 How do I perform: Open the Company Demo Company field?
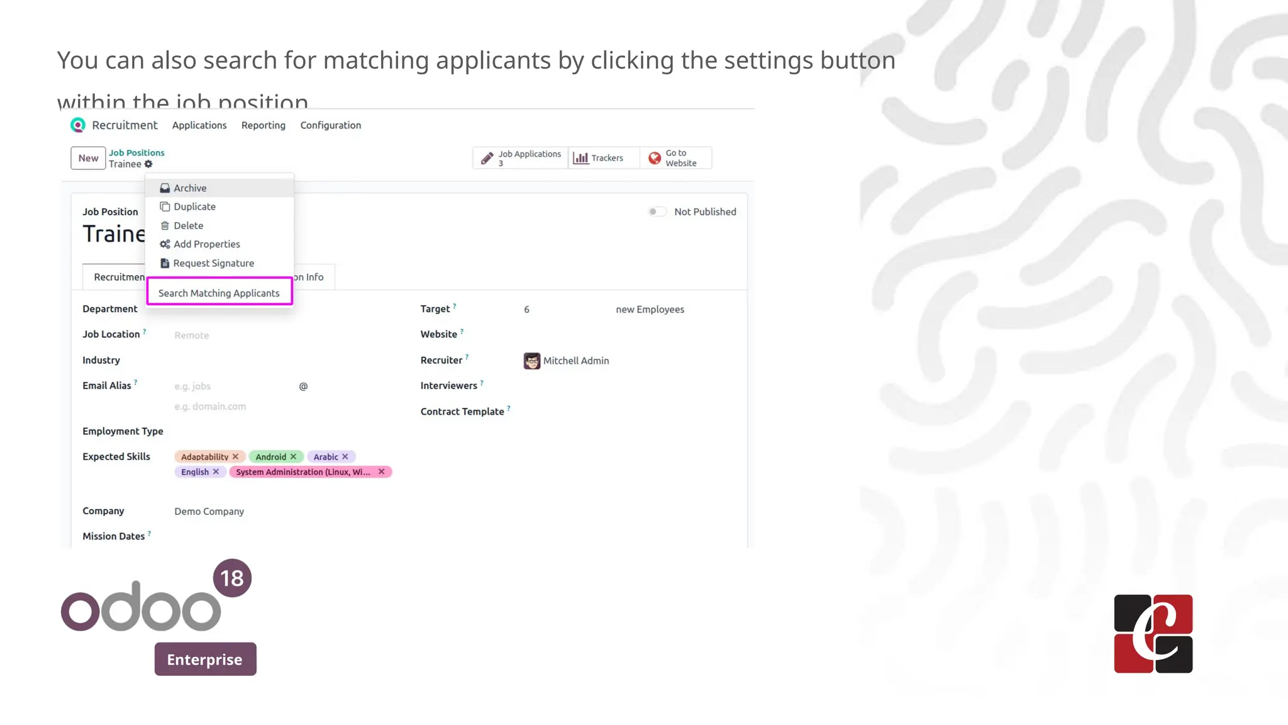click(x=209, y=512)
